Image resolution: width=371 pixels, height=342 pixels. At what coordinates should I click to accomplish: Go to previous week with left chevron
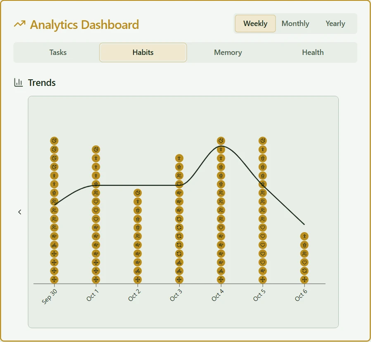tap(20, 212)
